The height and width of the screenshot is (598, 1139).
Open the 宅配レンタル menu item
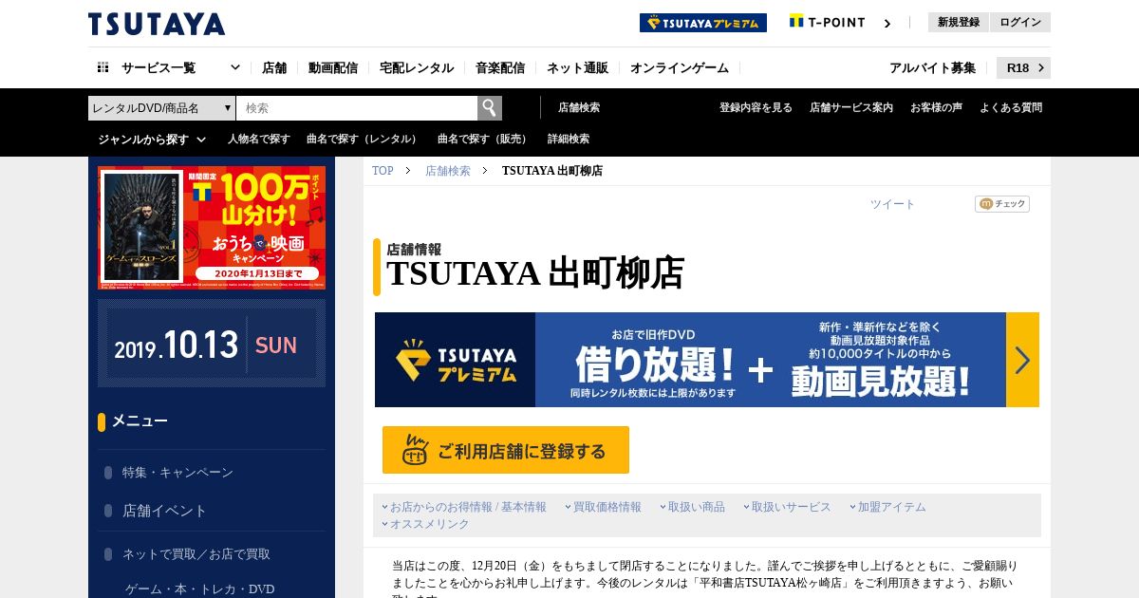point(417,67)
